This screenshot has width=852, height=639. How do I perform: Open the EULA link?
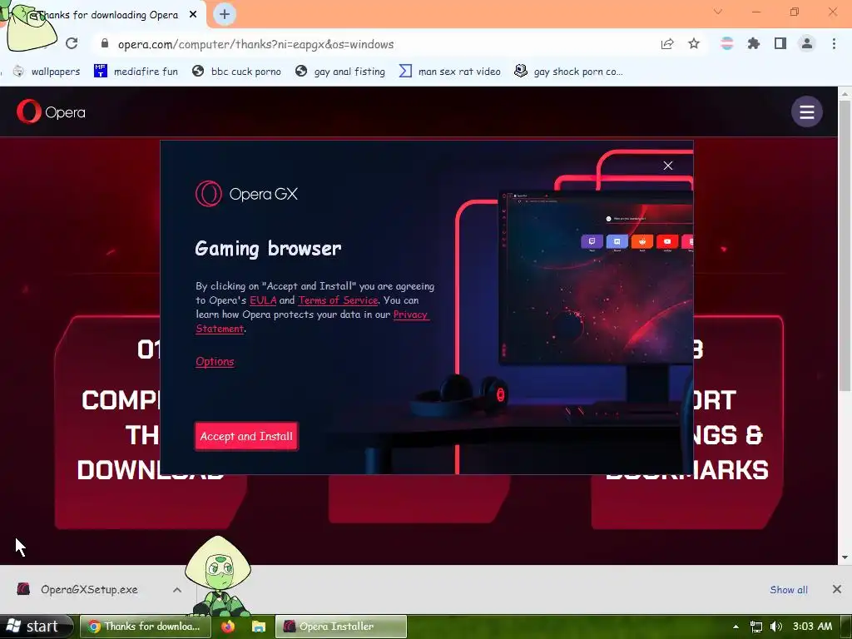click(x=263, y=300)
